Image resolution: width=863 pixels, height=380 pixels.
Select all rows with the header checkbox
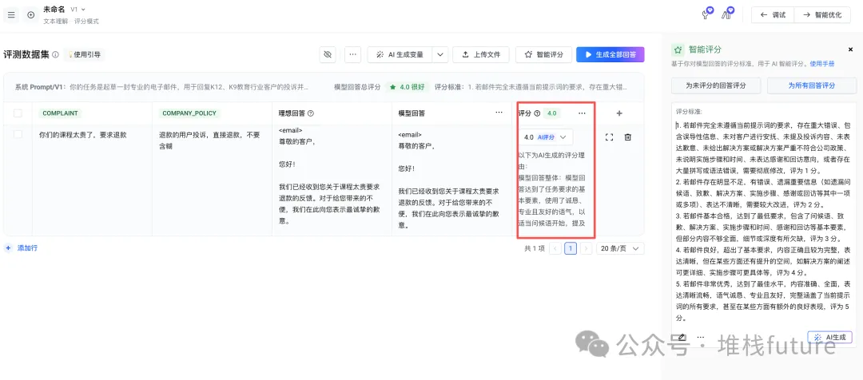(x=18, y=113)
